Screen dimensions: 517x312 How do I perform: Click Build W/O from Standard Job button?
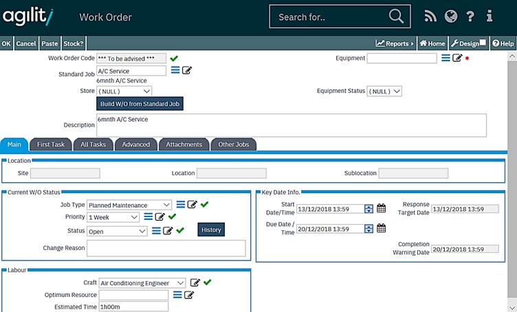140,104
